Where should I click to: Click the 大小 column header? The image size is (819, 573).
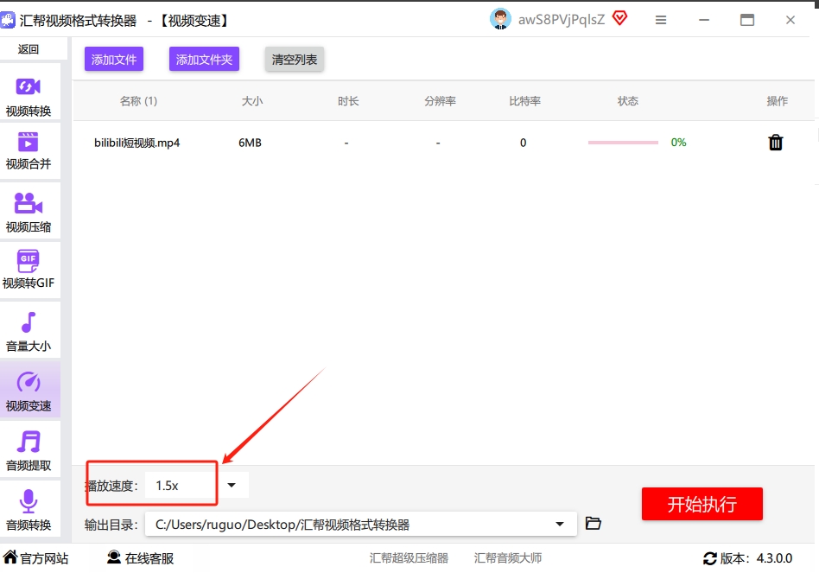tap(252, 101)
